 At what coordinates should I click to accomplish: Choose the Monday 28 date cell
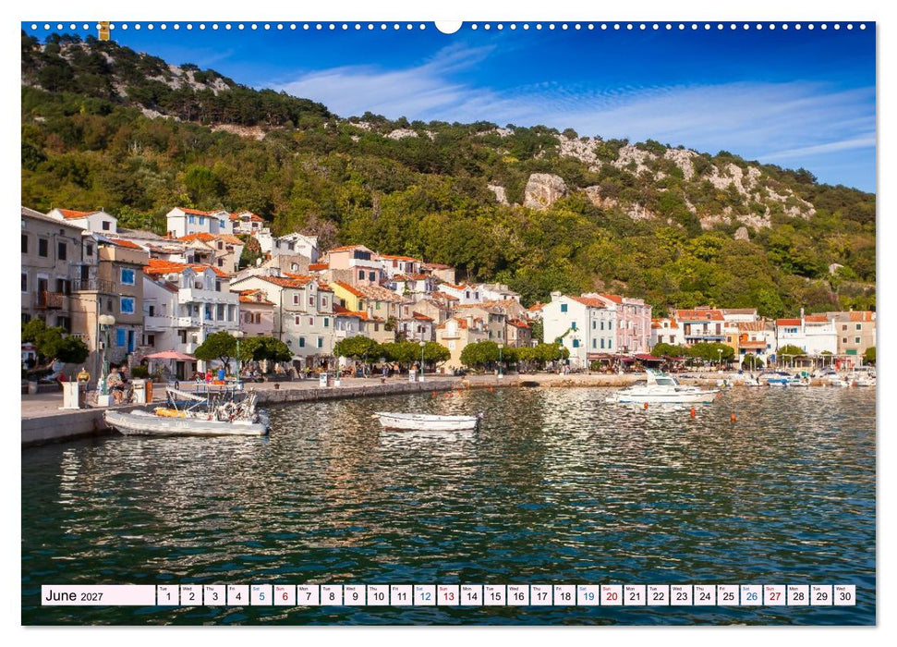798,595
